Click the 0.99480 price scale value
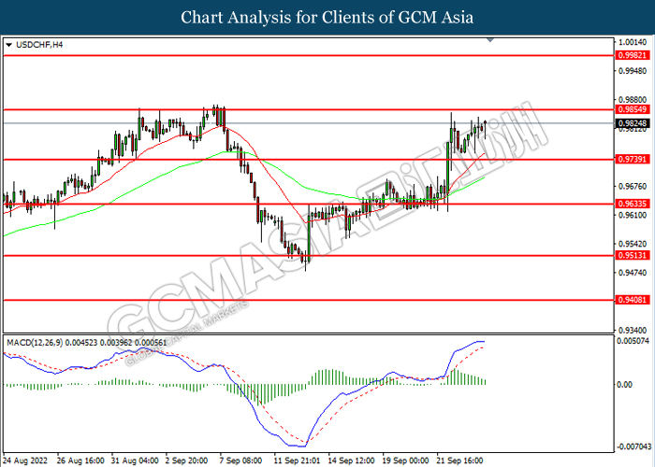Image resolution: width=655 pixels, height=467 pixels. pos(633,71)
